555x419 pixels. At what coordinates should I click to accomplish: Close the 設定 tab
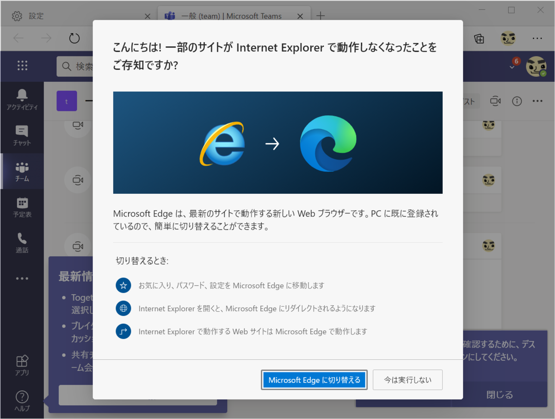click(x=148, y=16)
